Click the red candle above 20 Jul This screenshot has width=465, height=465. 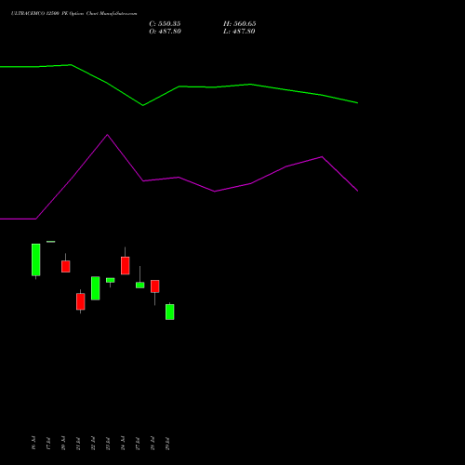tap(66, 266)
